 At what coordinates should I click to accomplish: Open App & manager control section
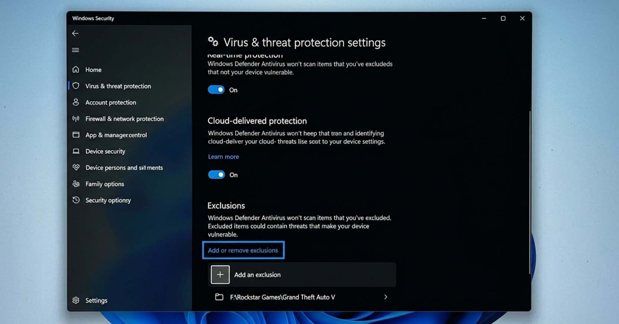coord(116,135)
